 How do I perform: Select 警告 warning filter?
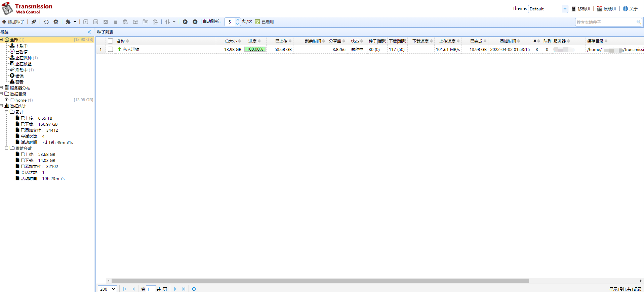pyautogui.click(x=19, y=82)
